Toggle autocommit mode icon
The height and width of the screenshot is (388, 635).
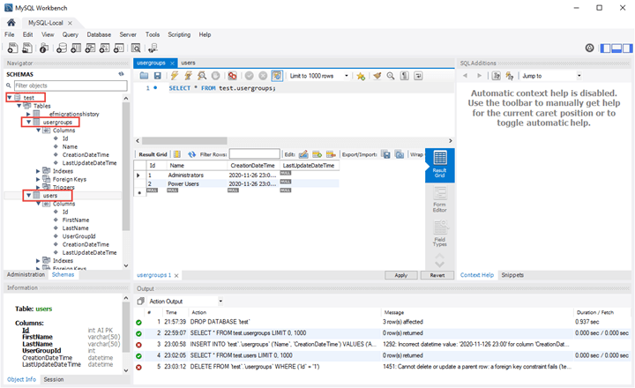277,76
